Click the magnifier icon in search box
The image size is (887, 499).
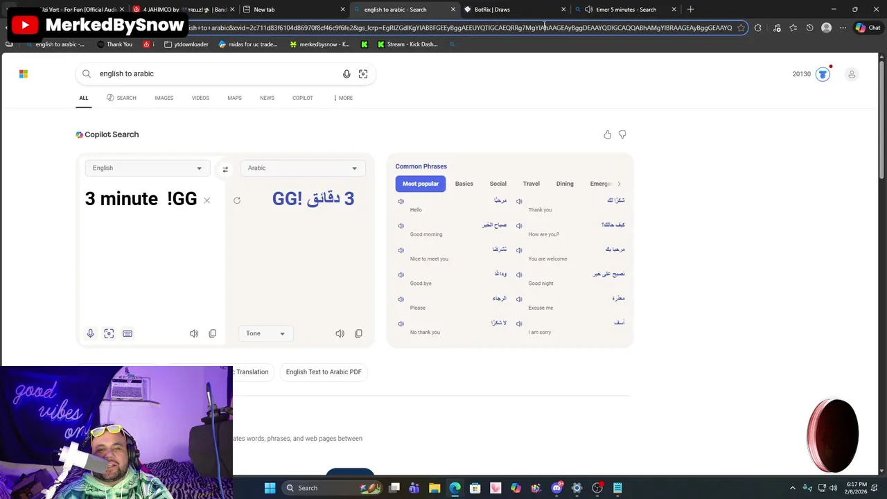click(x=87, y=73)
